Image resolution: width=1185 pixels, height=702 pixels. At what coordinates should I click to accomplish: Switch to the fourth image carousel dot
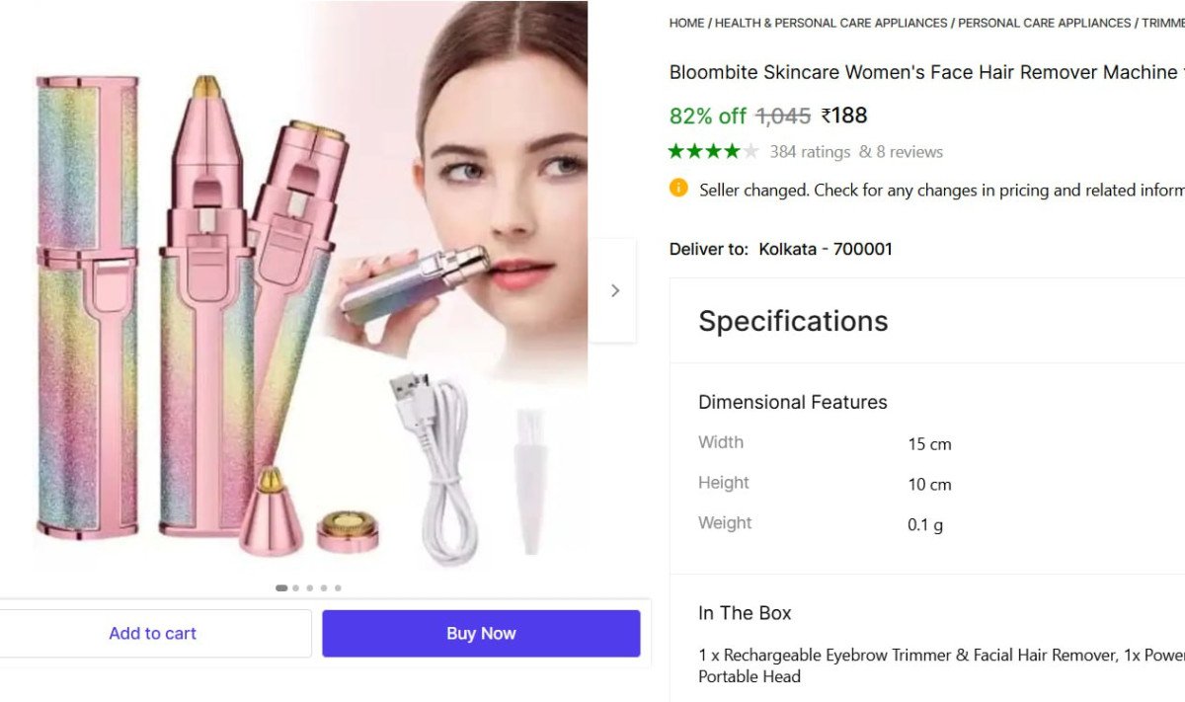pos(323,587)
